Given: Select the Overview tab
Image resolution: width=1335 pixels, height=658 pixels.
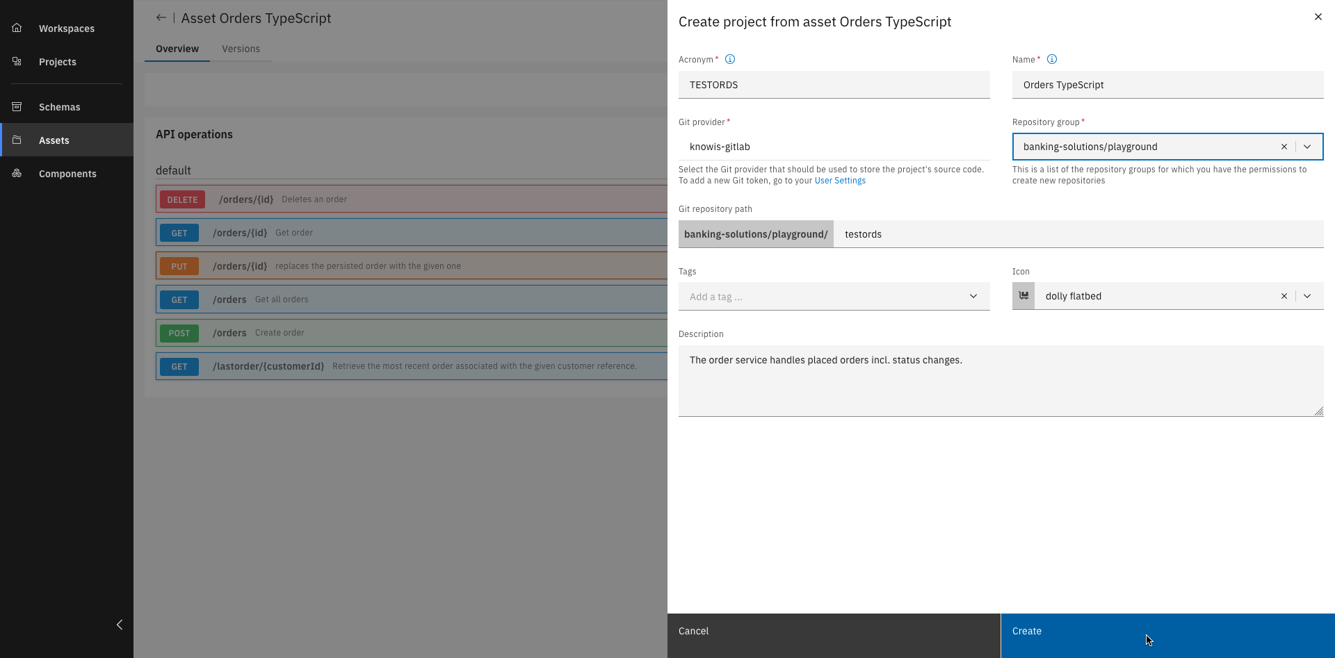Looking at the screenshot, I should (x=177, y=49).
